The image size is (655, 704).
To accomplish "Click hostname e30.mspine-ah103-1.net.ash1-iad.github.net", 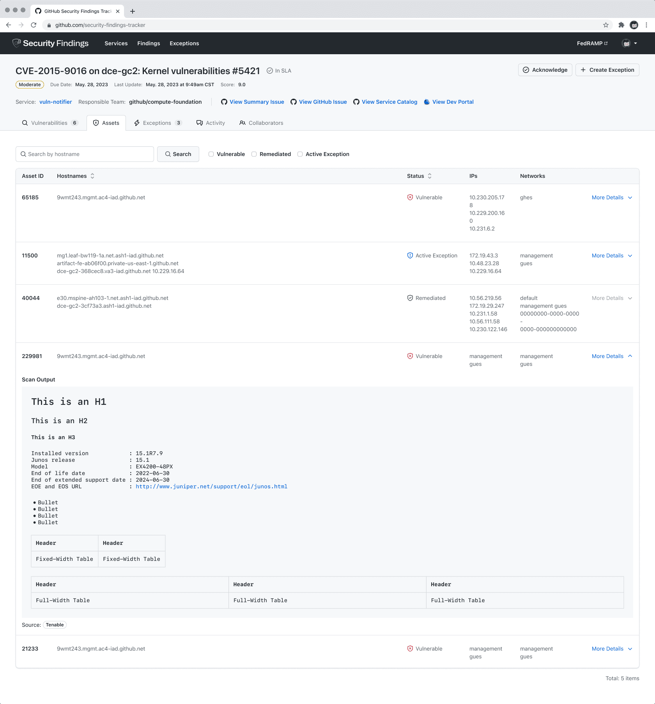I will pos(113,298).
